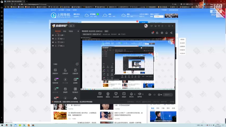Switch to the third scene tab
The width and height of the screenshot is (226, 127).
(x=71, y=31)
